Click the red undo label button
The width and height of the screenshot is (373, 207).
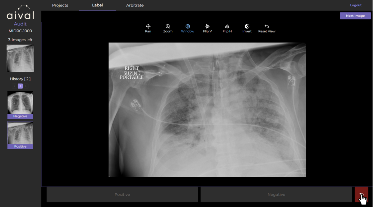point(361,194)
